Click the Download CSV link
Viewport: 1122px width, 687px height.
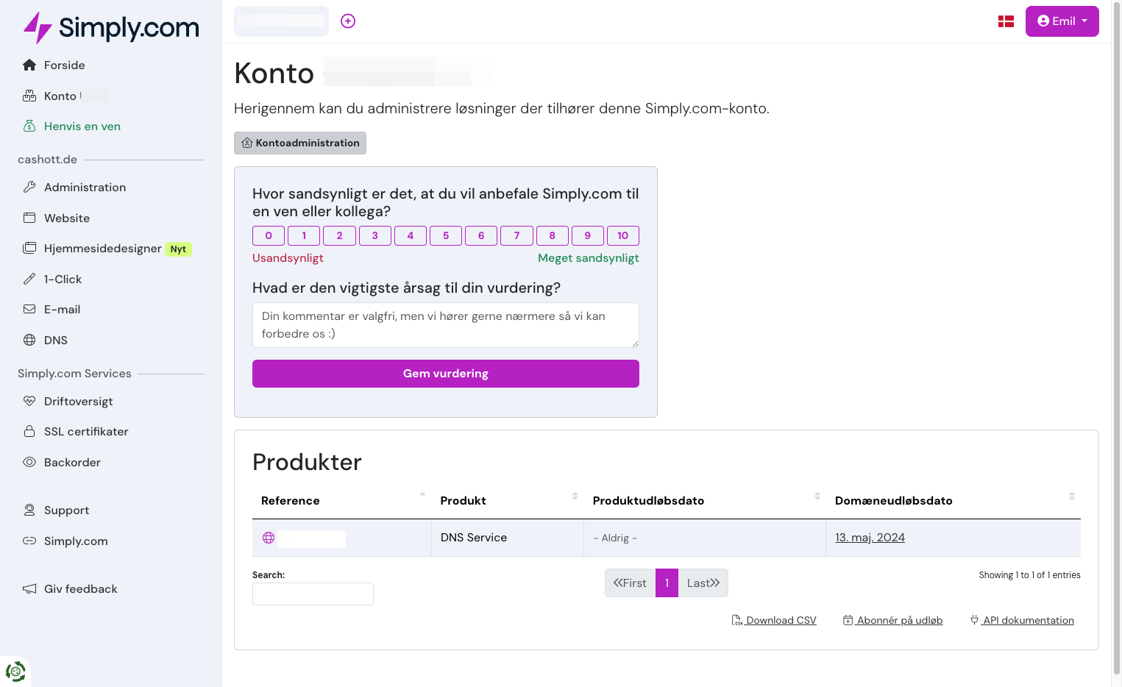click(x=774, y=621)
